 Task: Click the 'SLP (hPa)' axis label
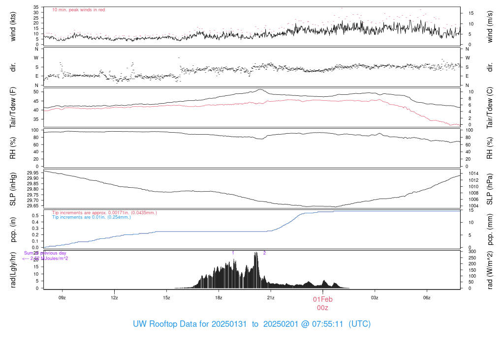(490, 189)
